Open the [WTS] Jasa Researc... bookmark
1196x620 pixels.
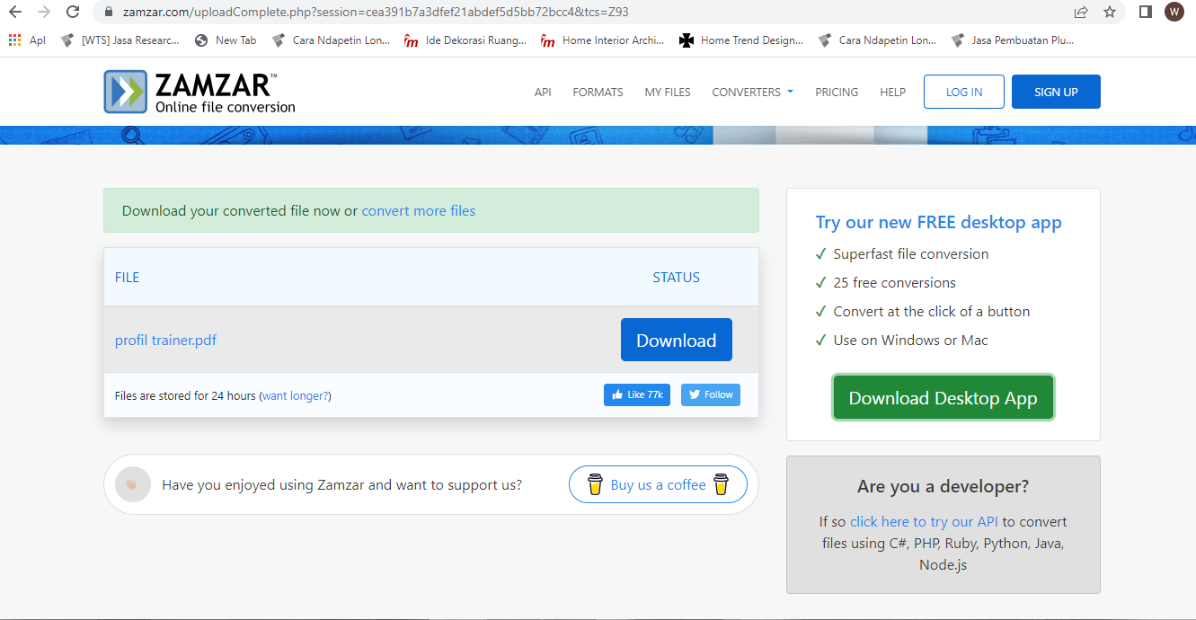click(x=120, y=40)
